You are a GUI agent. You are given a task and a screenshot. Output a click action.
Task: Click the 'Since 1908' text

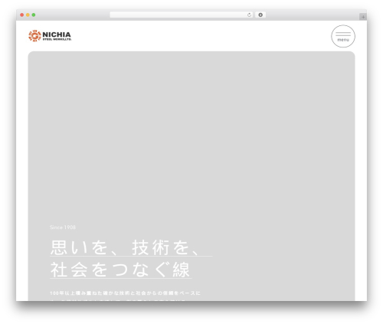click(x=63, y=227)
